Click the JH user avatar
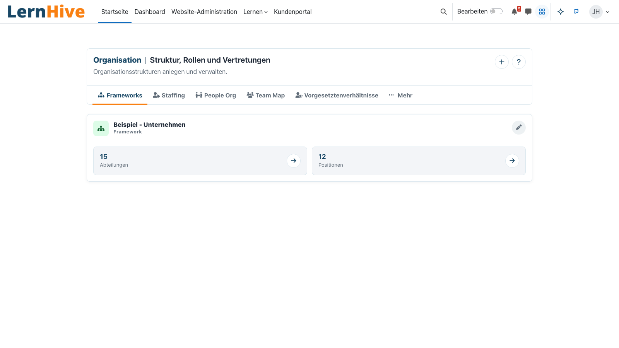619x348 pixels. (x=596, y=12)
